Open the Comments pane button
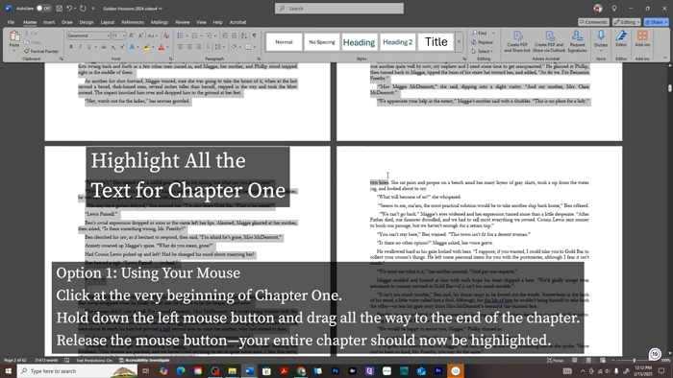673x378 pixels. [x=593, y=22]
